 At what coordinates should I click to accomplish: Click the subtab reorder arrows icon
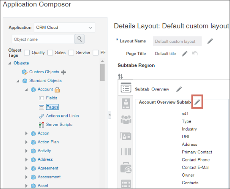tap(121, 76)
